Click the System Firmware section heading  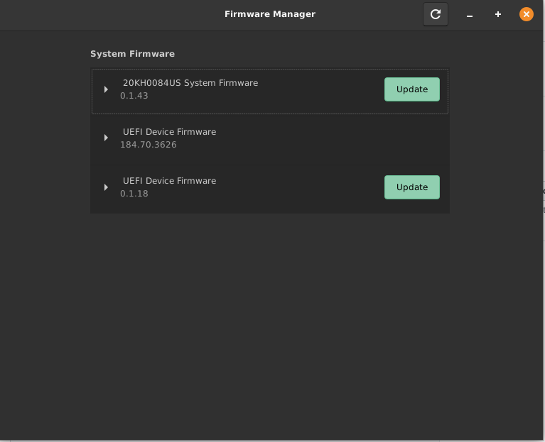click(x=132, y=54)
